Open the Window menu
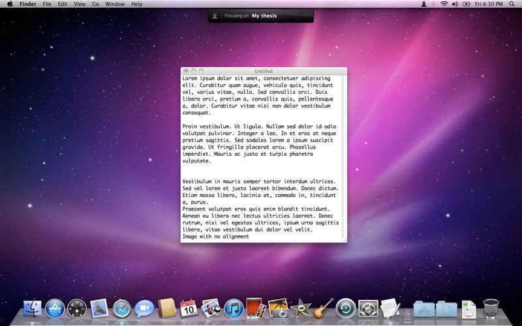Viewport: 522px width, 326px height. click(x=115, y=4)
